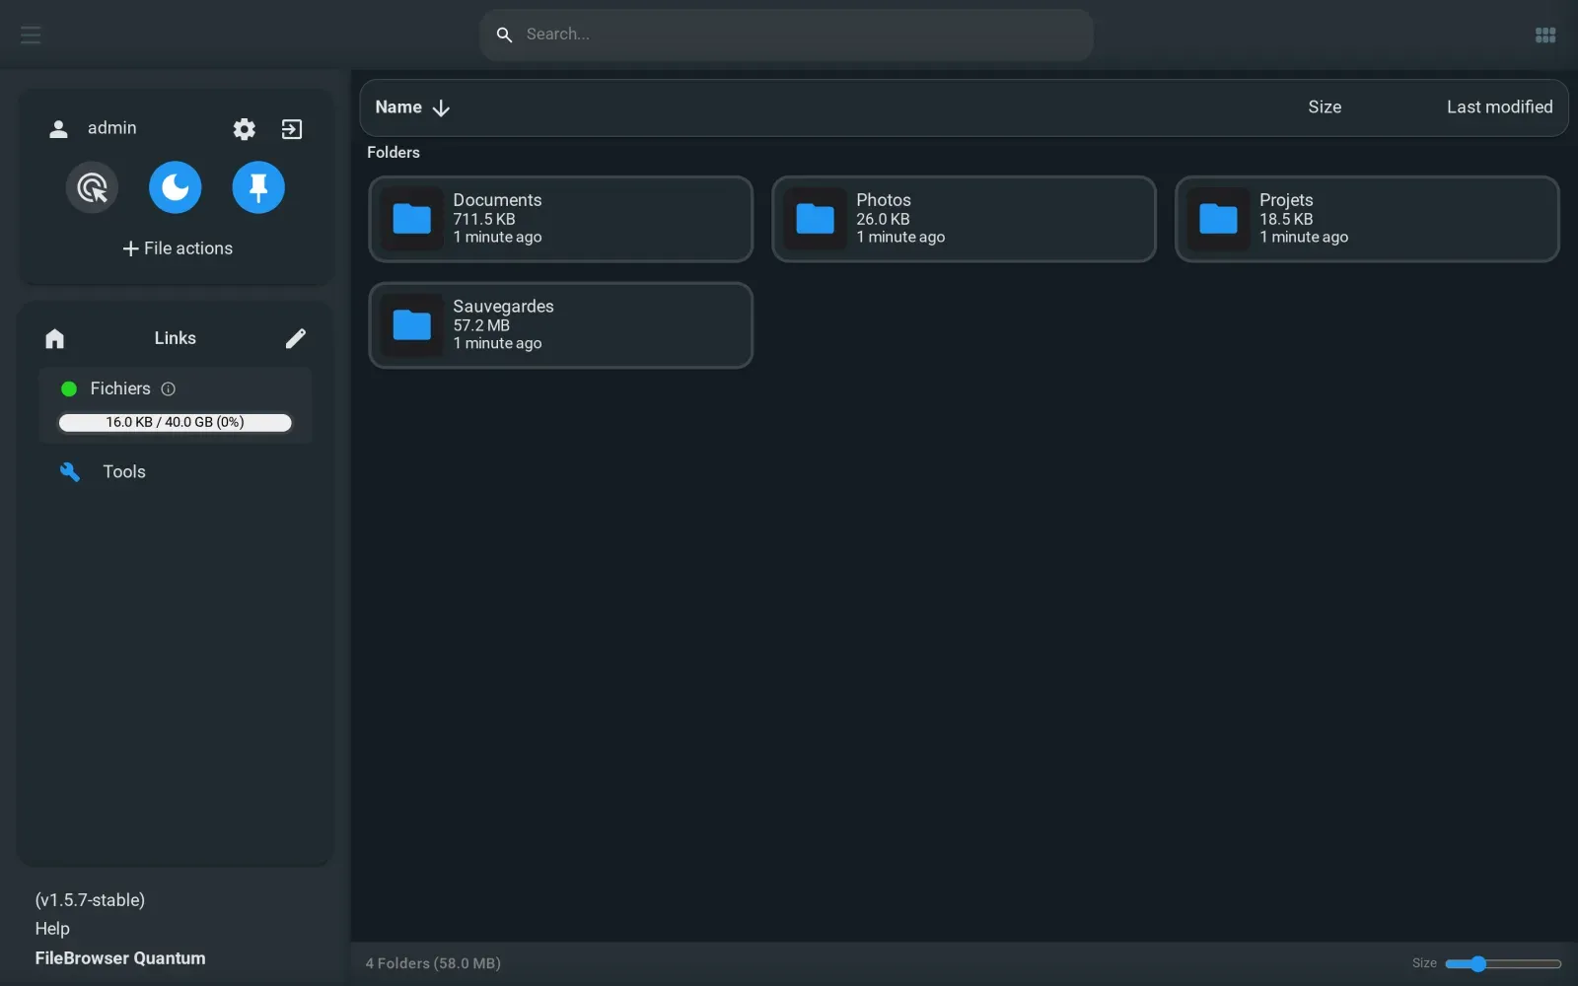Click the search magnifier icon
This screenshot has height=986, width=1578.
504,35
